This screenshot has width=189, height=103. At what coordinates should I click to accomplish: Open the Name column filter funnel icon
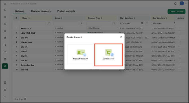pyautogui.click(x=49, y=23)
